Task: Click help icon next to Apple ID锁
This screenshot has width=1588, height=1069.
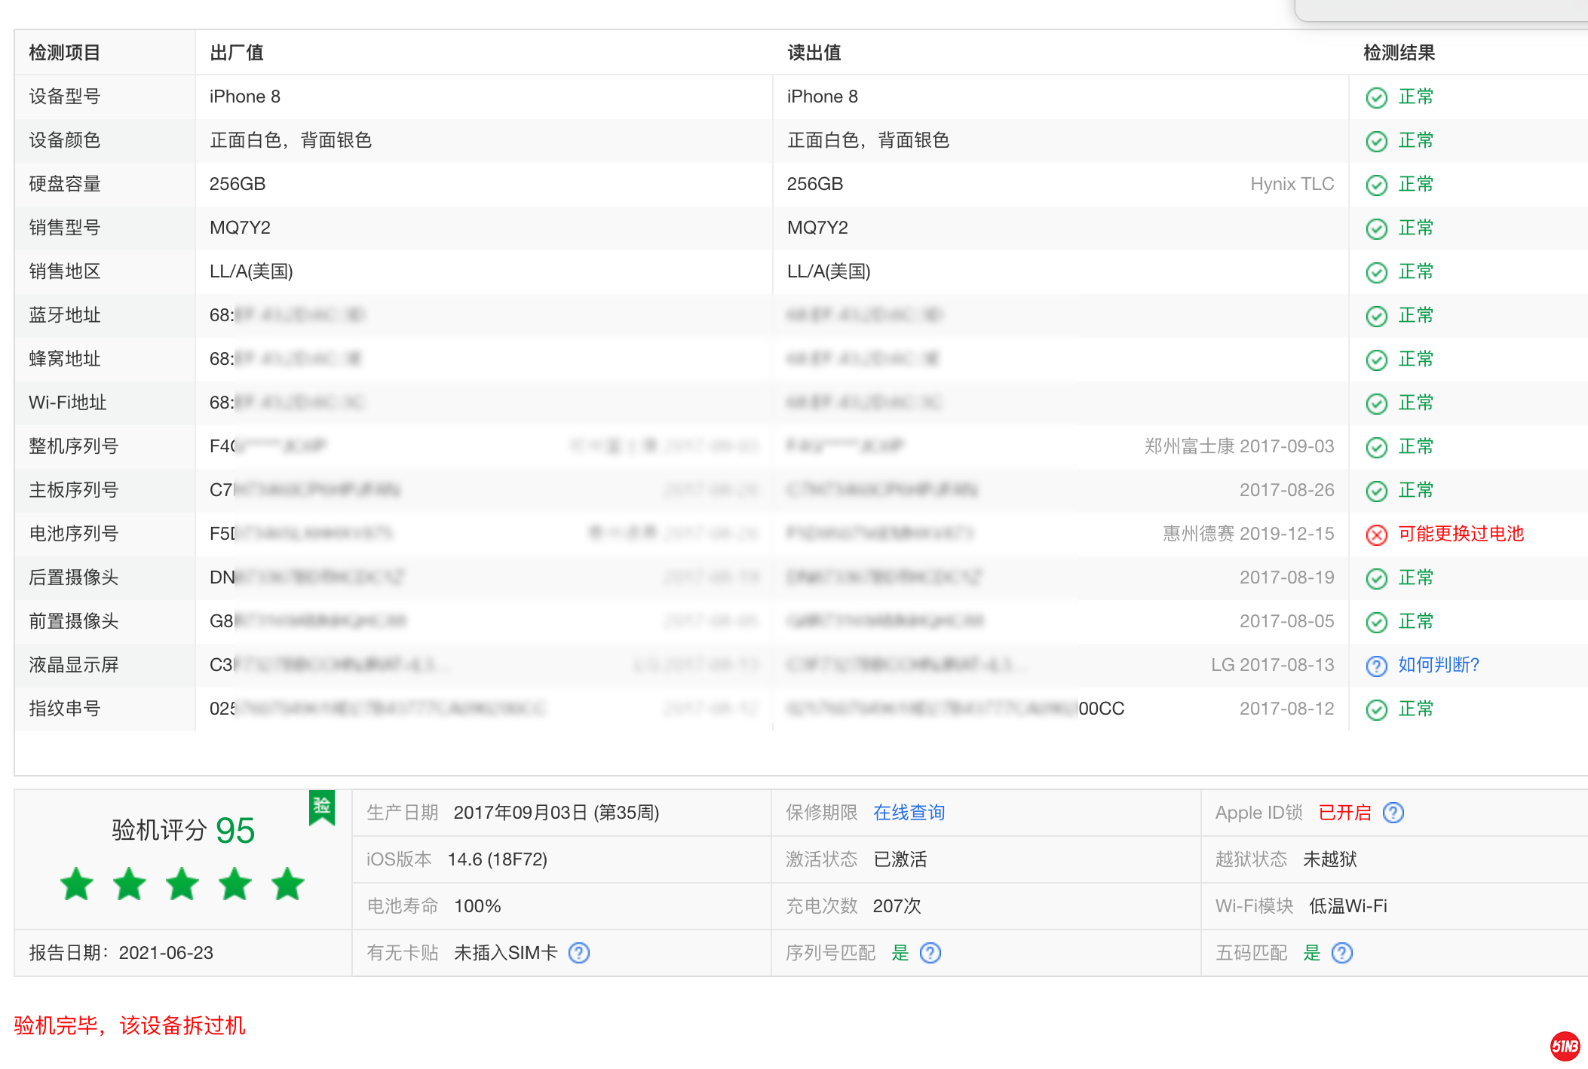Action: point(1393,813)
